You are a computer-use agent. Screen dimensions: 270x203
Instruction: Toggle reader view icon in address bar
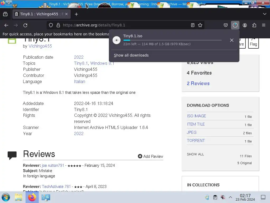click(193, 25)
